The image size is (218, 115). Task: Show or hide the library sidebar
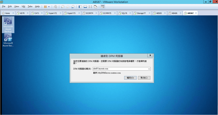[80, 6]
